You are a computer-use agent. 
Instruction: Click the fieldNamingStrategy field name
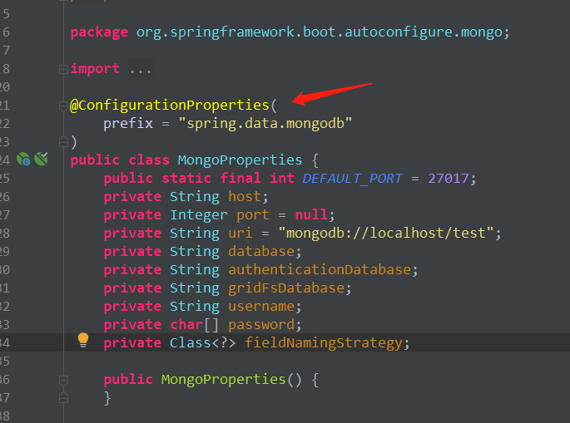(324, 342)
